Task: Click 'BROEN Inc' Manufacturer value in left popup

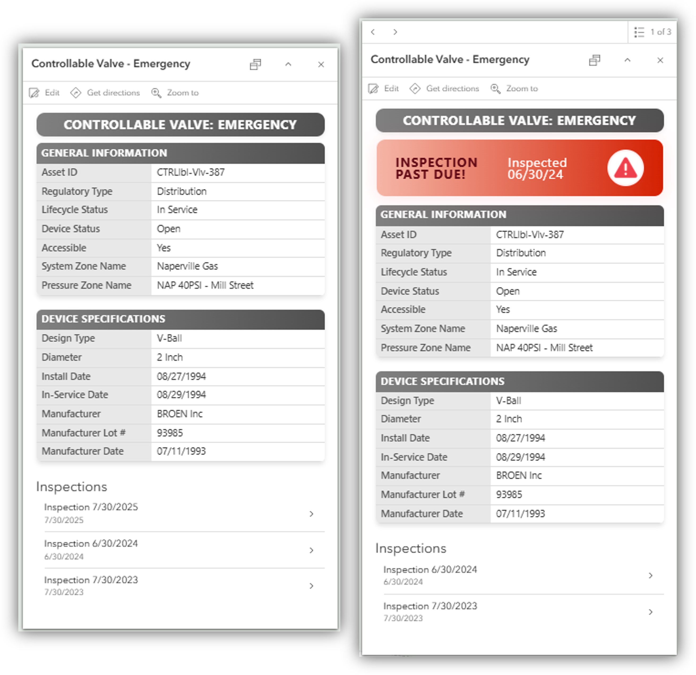Action: tap(180, 414)
